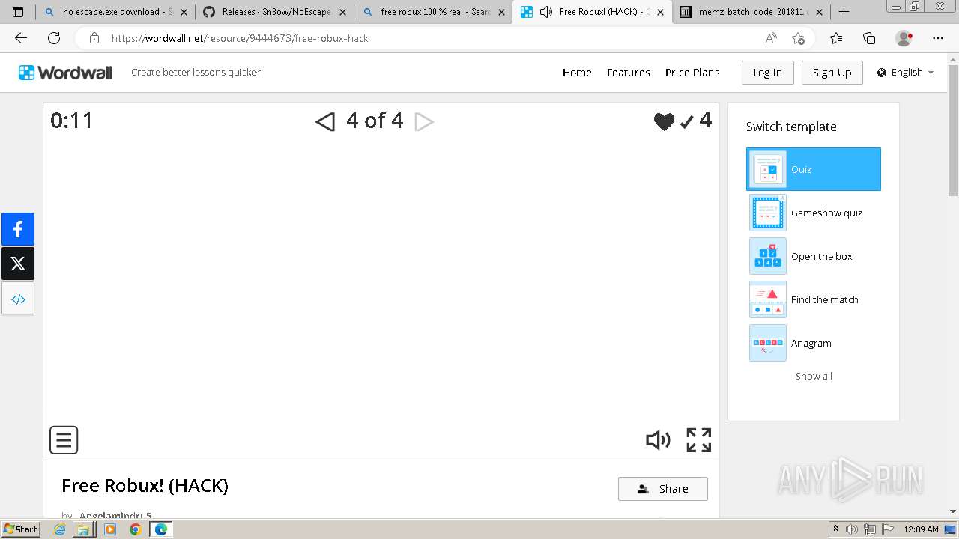The height and width of the screenshot is (539, 959).
Task: Open Edge from taskbar
Action: (160, 529)
